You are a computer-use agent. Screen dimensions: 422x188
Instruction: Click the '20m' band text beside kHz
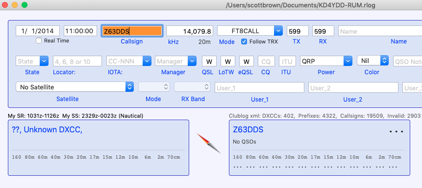click(204, 42)
